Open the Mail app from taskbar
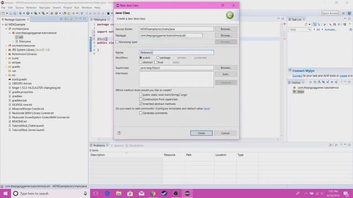This screenshot has width=353, height=198. pos(141,193)
